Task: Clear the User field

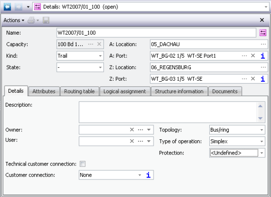Action: click(132, 141)
